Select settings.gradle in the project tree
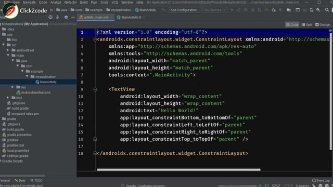 (x=17, y=156)
